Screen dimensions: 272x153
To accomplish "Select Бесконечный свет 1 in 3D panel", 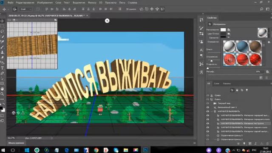I will (x=227, y=107).
